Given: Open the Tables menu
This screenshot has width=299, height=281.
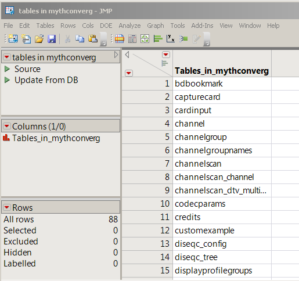Looking at the screenshot, I should point(45,26).
